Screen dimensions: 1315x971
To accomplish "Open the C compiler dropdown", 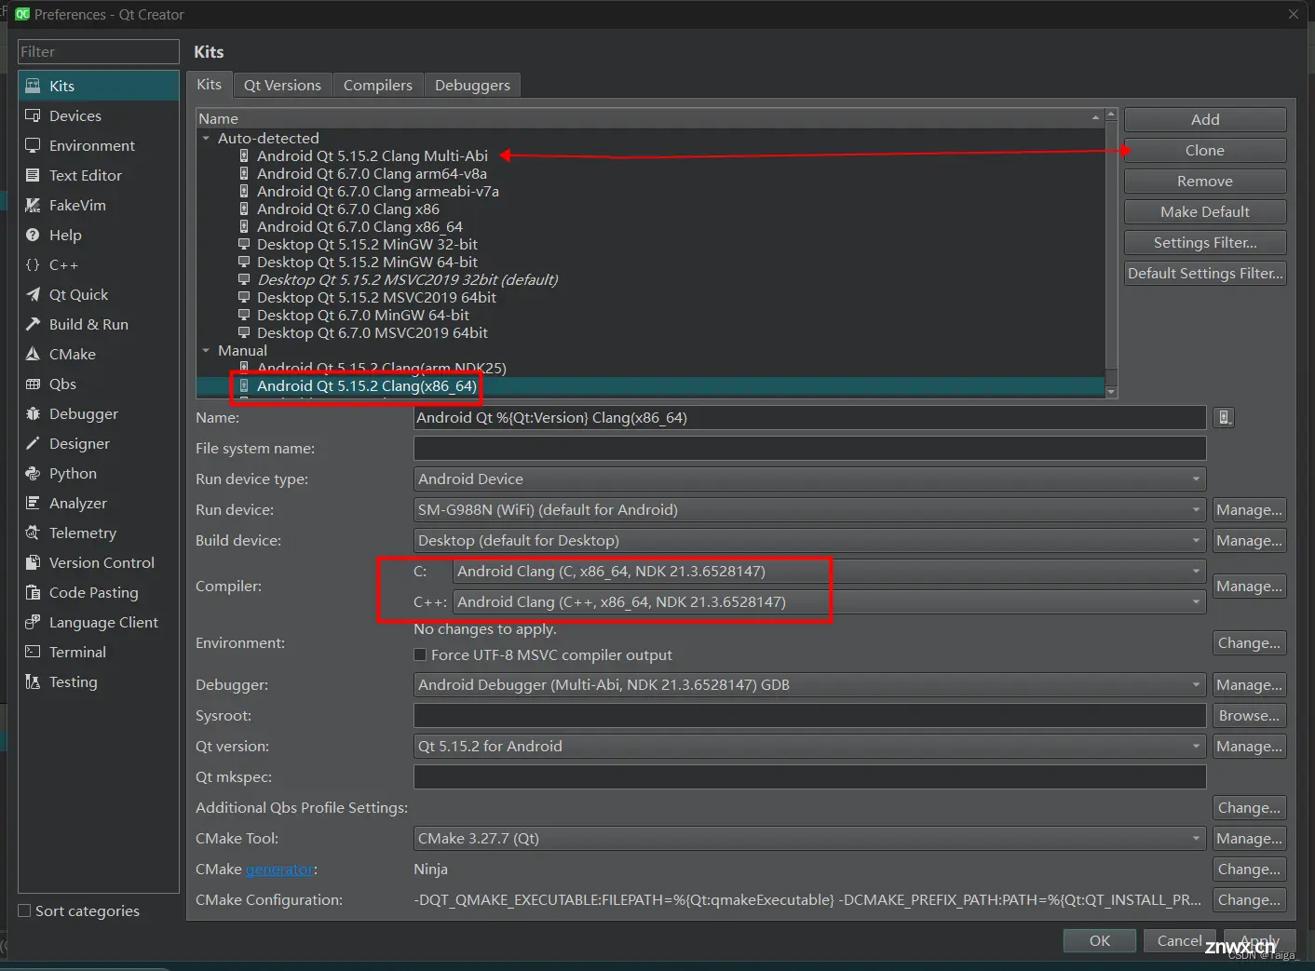I will [x=829, y=571].
